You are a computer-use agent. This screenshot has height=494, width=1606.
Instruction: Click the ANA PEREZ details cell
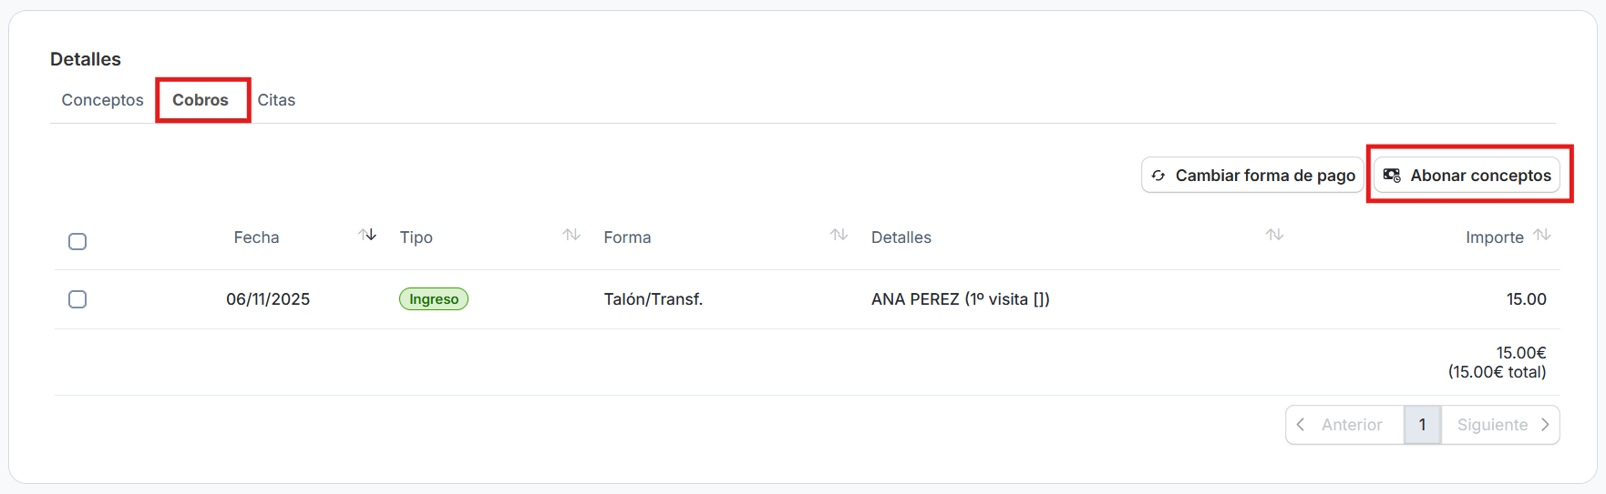tap(960, 299)
